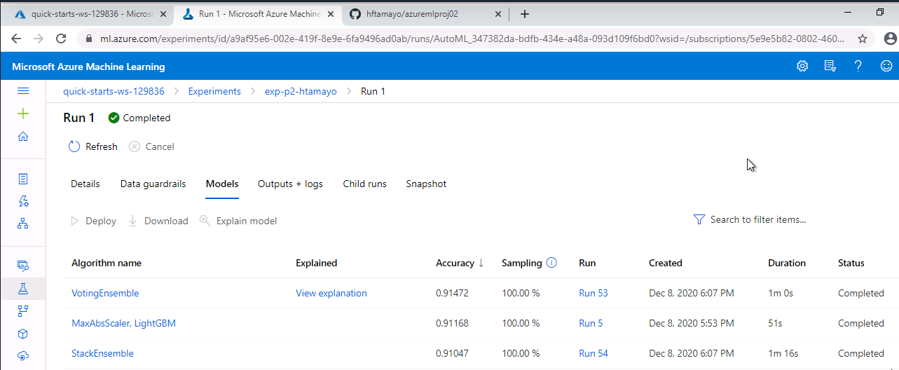Click Dec 8, 2020 5:53 PM cell
The height and width of the screenshot is (370, 899).
click(691, 323)
